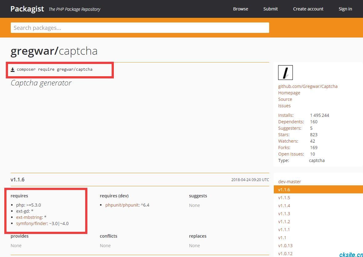This screenshot has width=363, height=257.
Task: Open the Suggesters link
Action: 289,128
